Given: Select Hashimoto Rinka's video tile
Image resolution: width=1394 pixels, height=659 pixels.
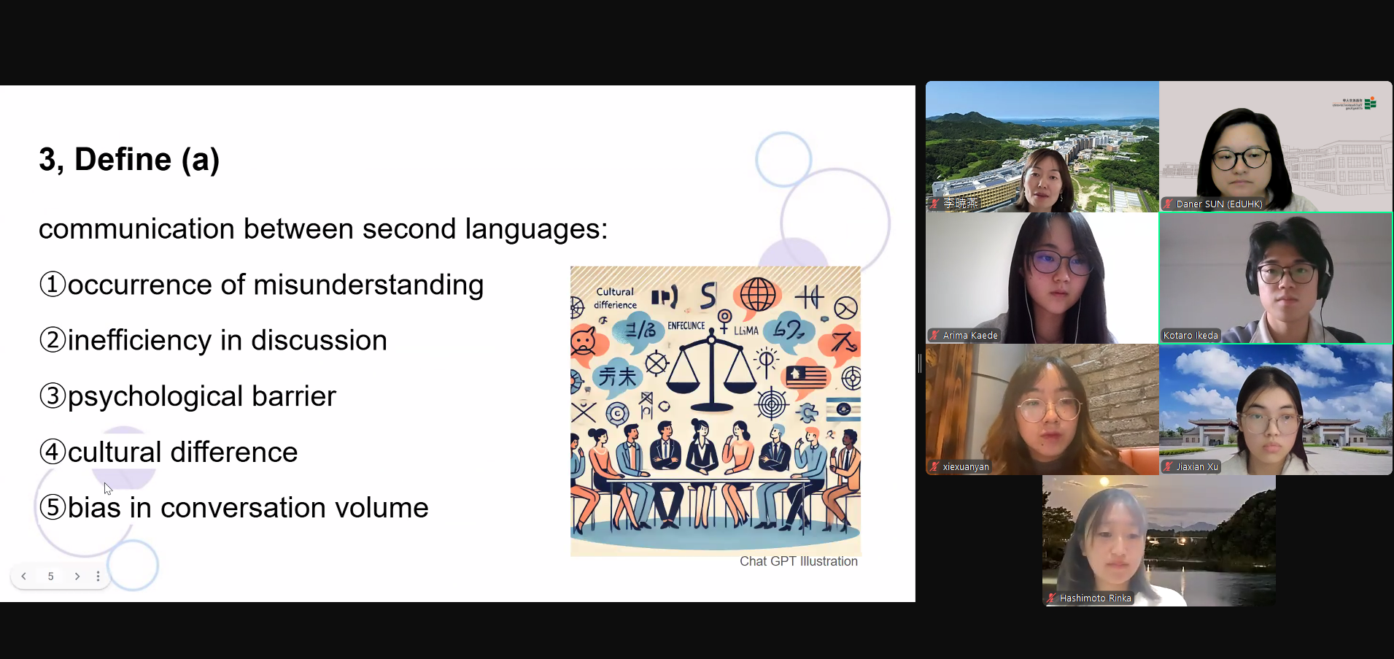Looking at the screenshot, I should tap(1158, 540).
